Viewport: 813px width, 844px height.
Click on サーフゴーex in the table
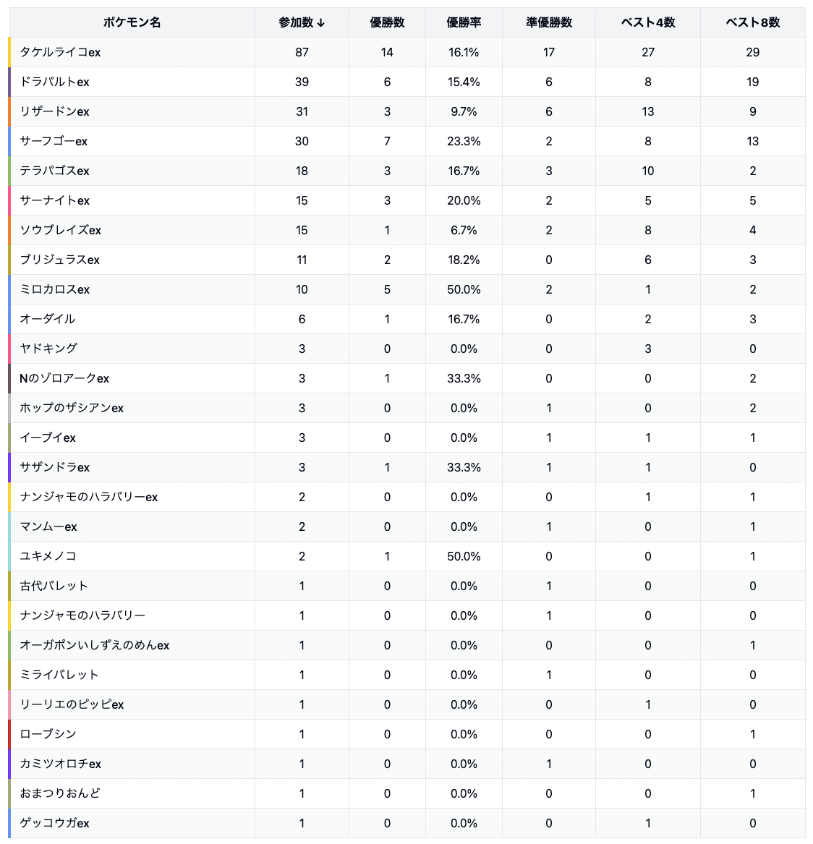tap(54, 141)
